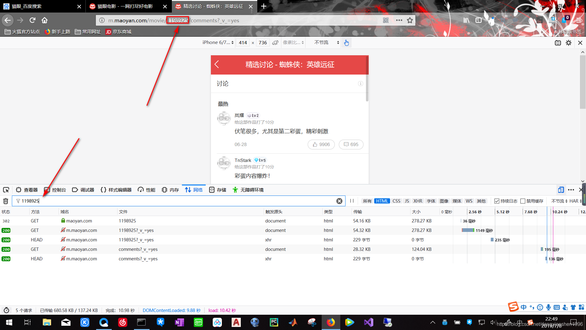This screenshot has width=586, height=330.
Task: Clear the filter text with the X button
Action: (339, 201)
